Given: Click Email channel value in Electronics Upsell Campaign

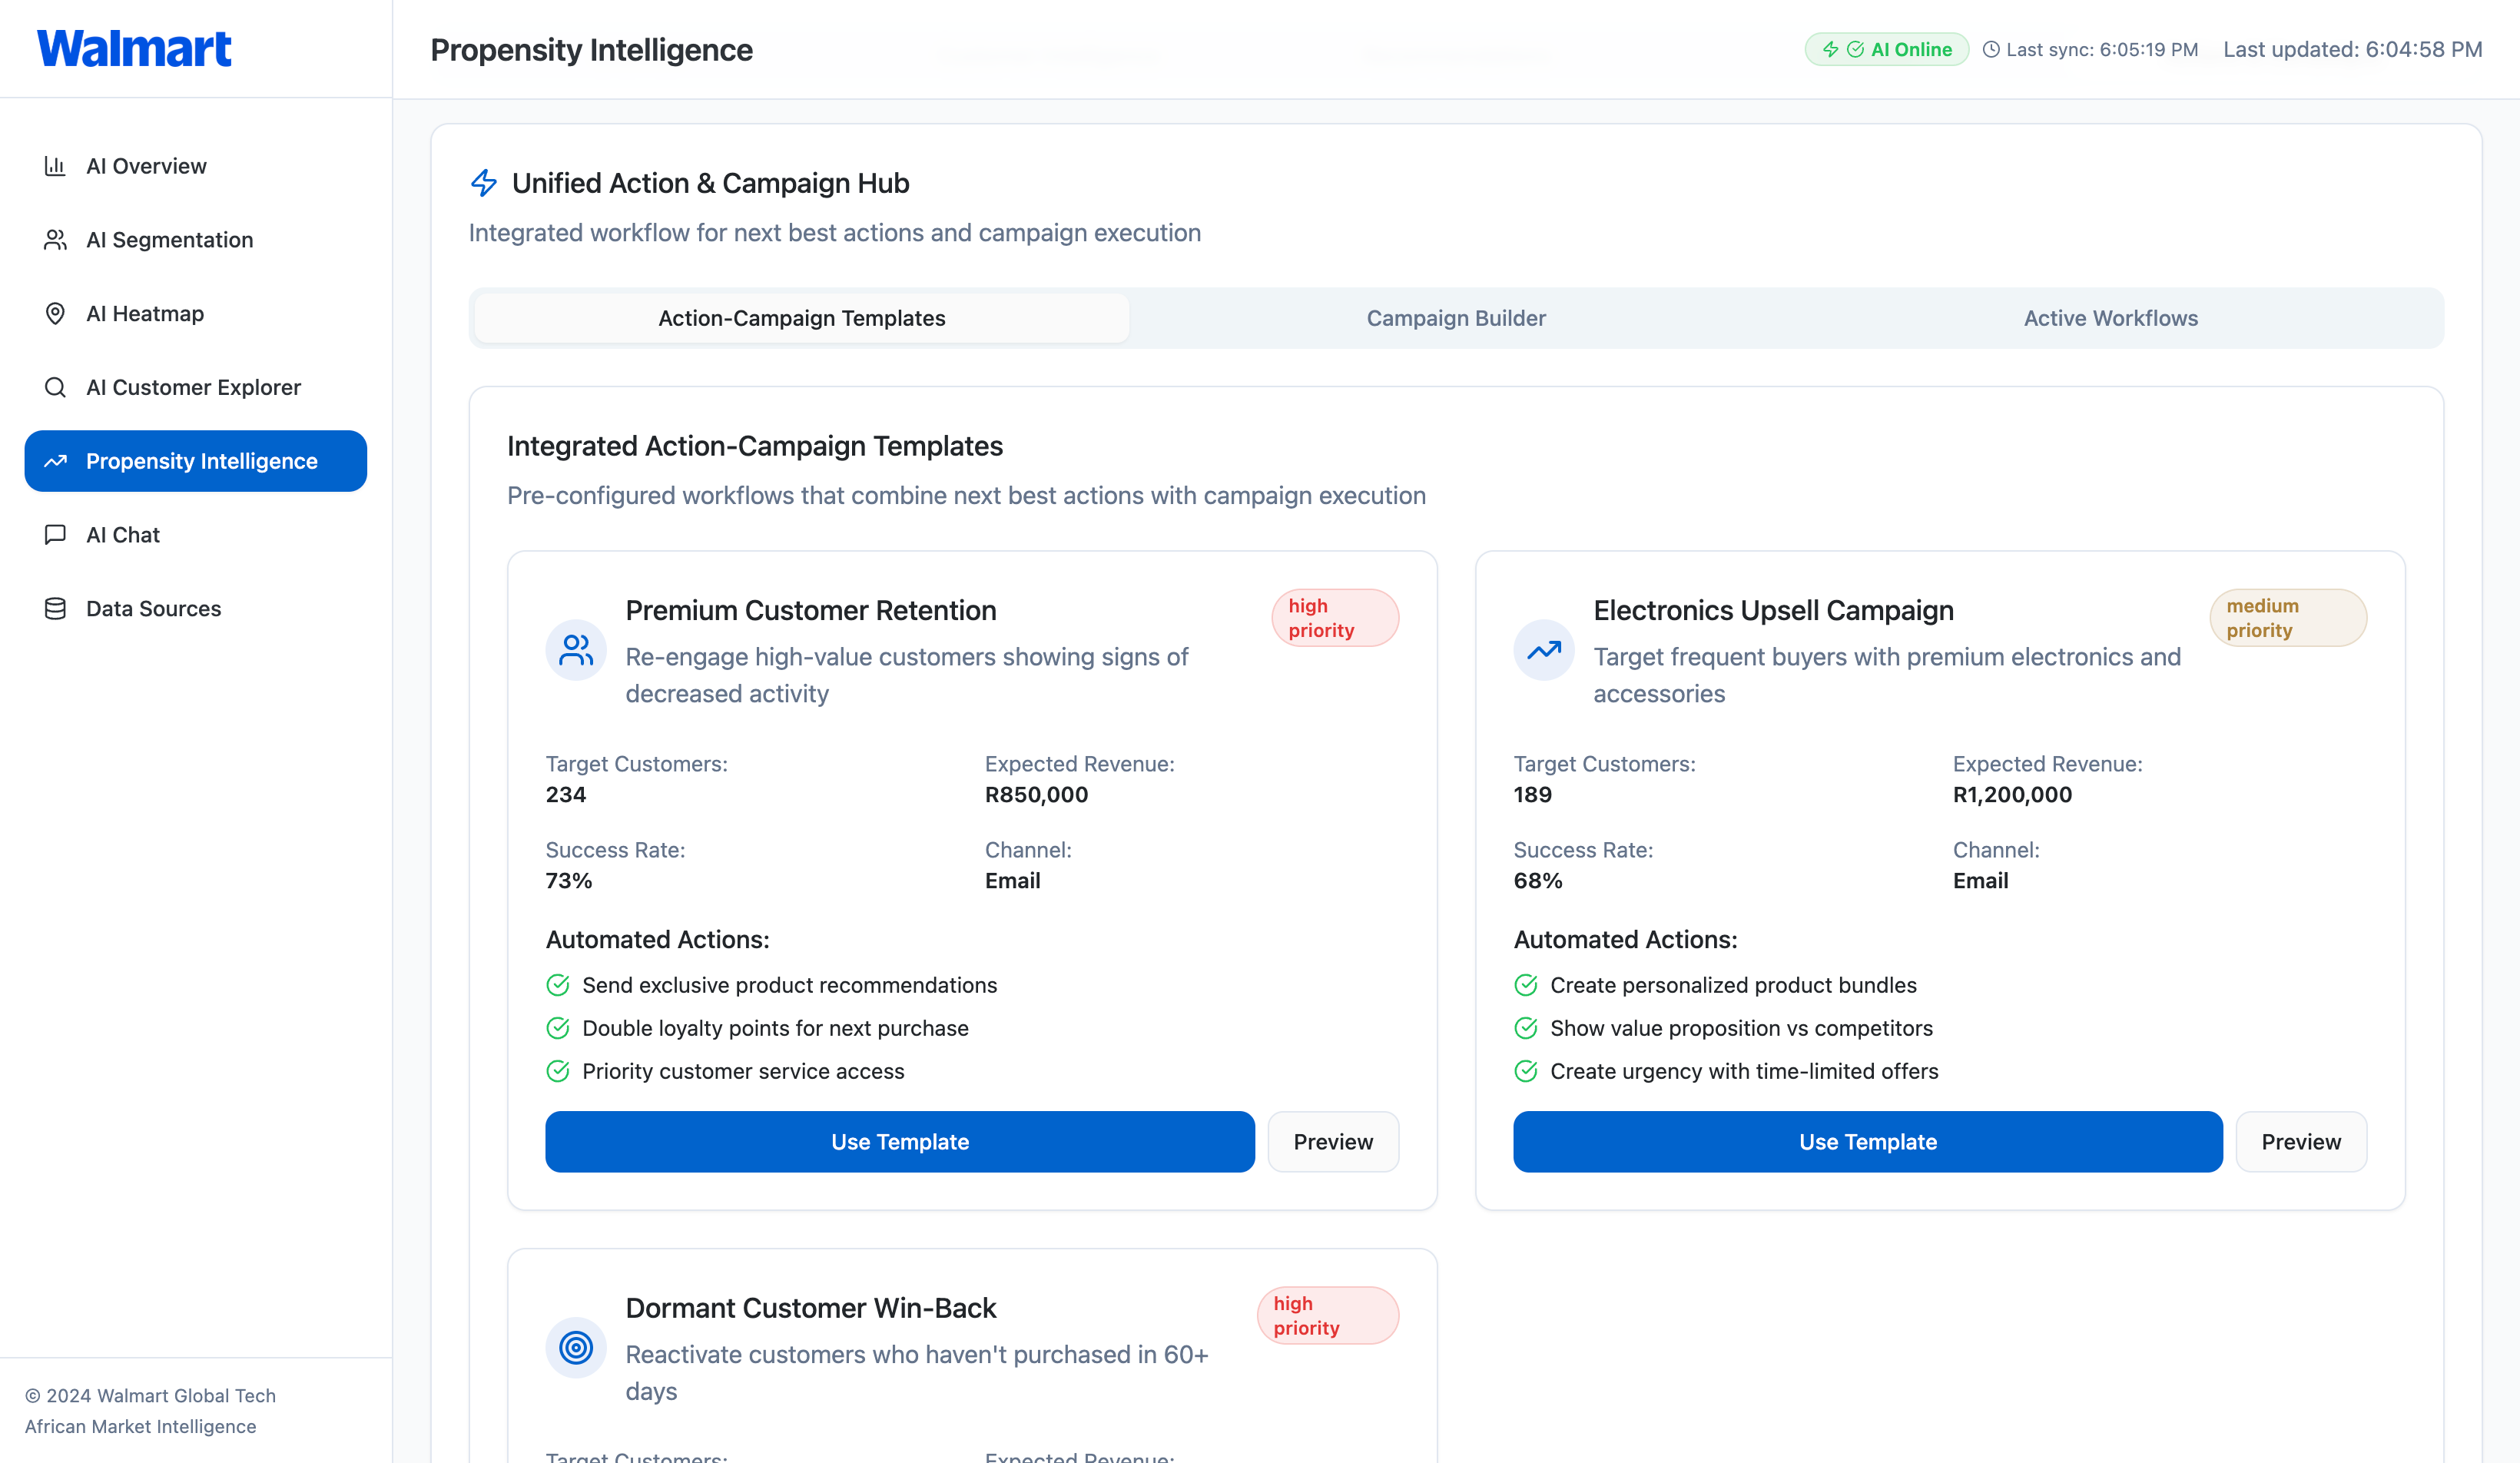Looking at the screenshot, I should coord(1980,881).
